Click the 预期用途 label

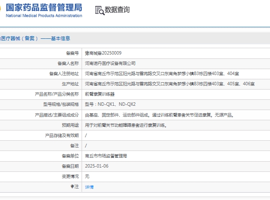coord(70,125)
